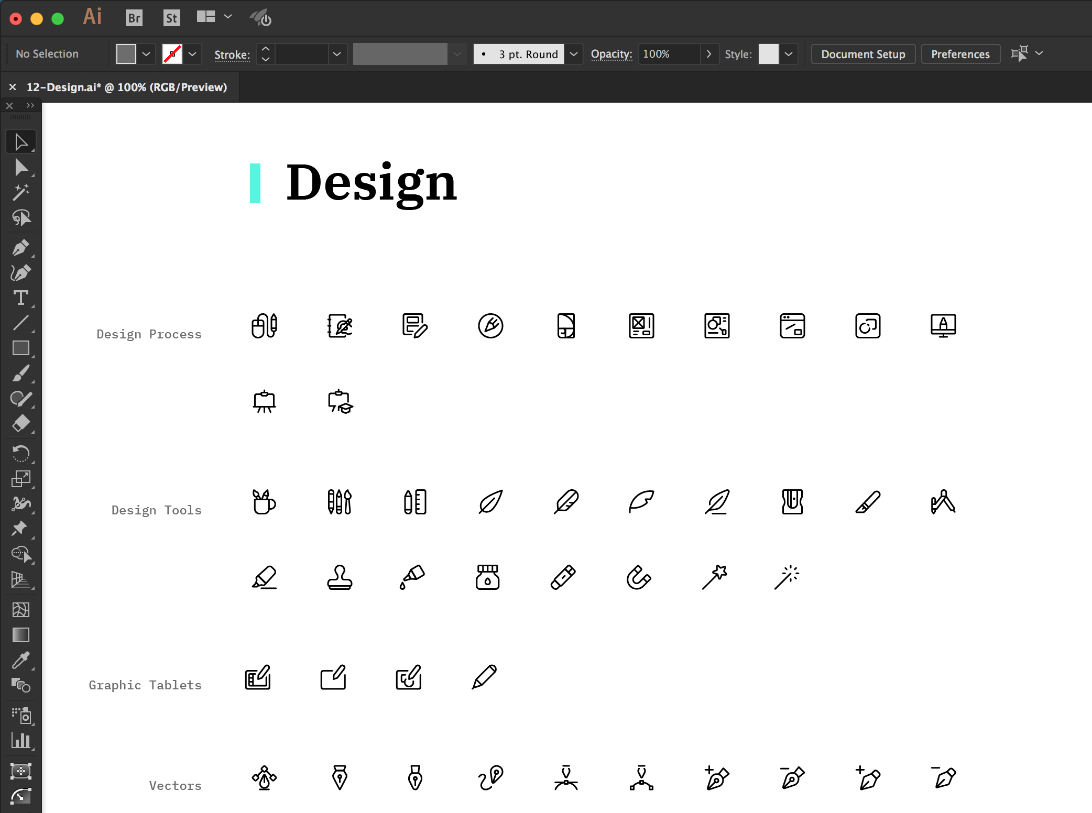This screenshot has width=1092, height=813.
Task: Choose the Magic Wand tool
Action: (21, 192)
